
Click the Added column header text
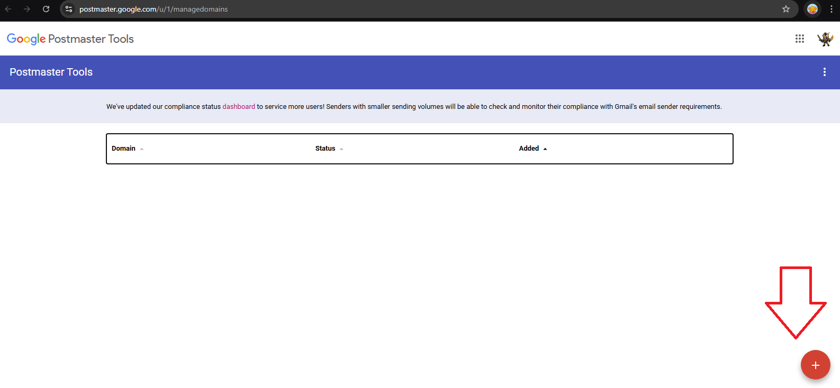click(x=528, y=149)
